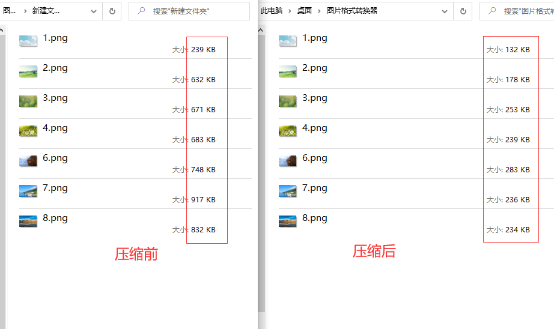Click file name 1.png in right window
This screenshot has width=554, height=329.
315,38
